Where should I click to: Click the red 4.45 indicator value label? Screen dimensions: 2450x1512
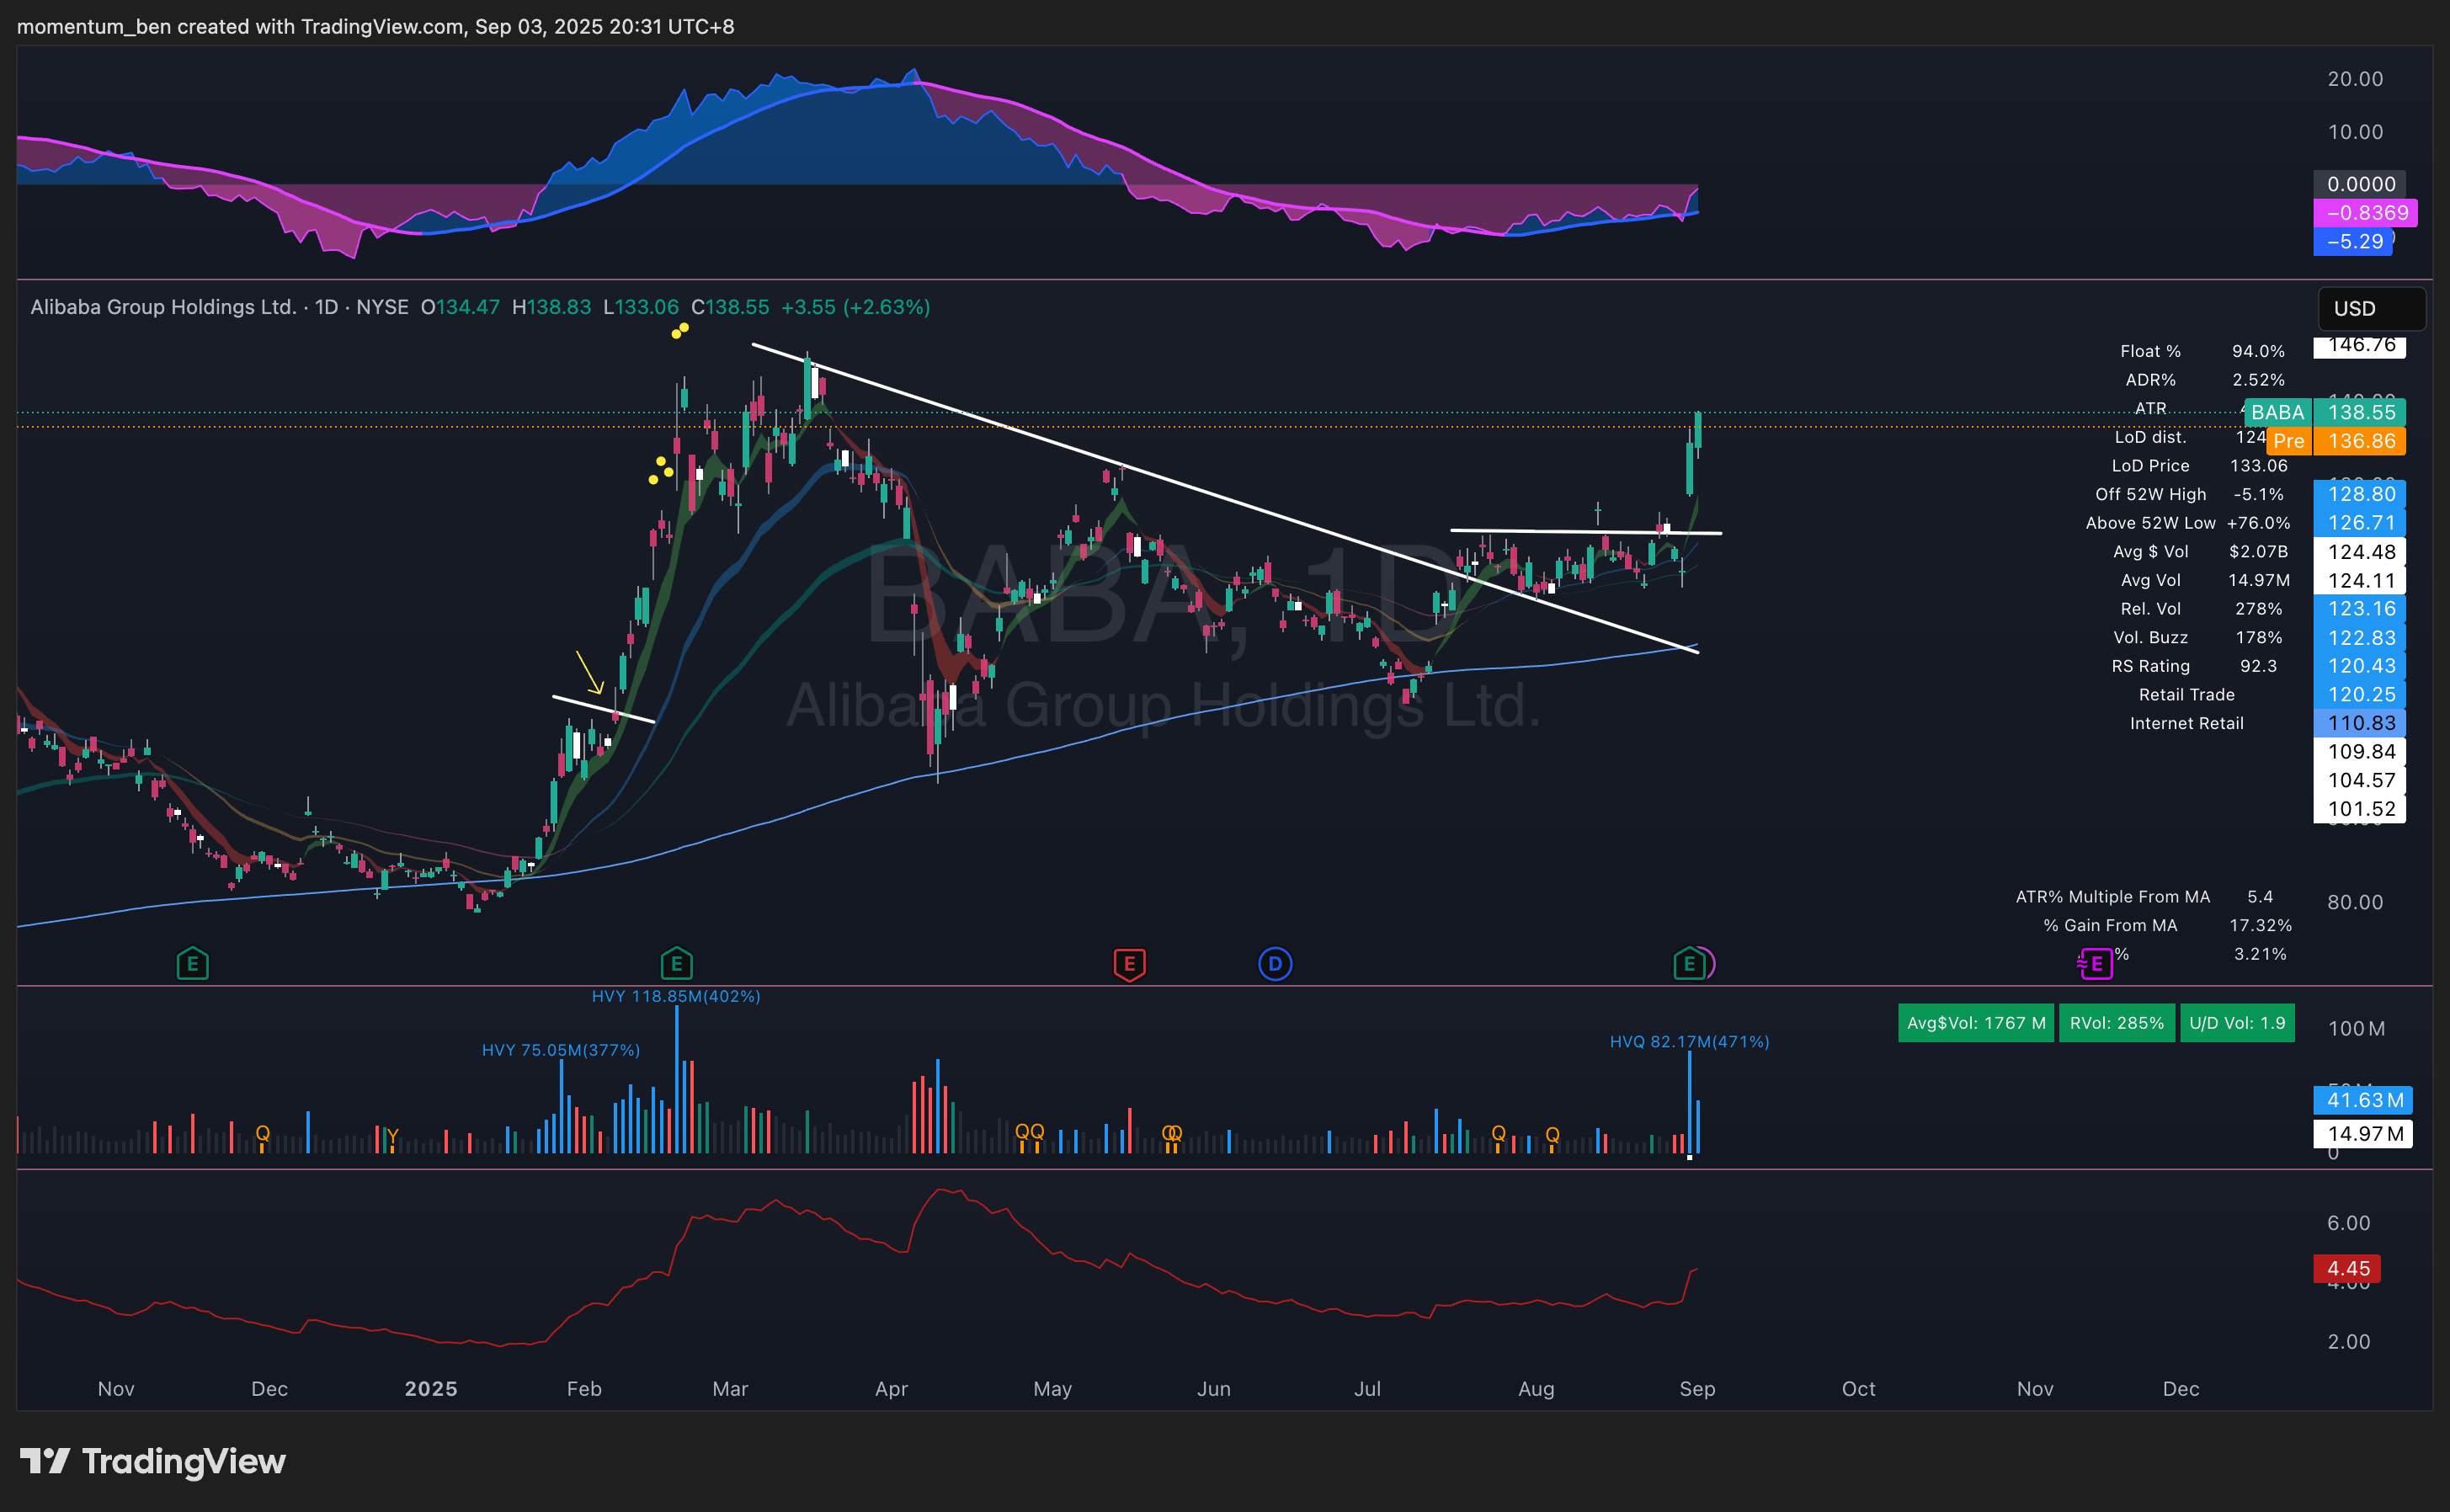click(x=2347, y=1269)
